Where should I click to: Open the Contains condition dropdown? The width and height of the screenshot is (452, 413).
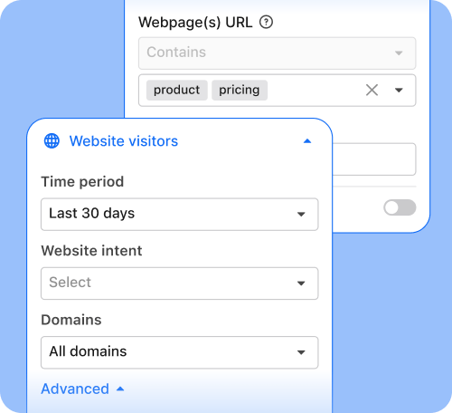pos(277,53)
